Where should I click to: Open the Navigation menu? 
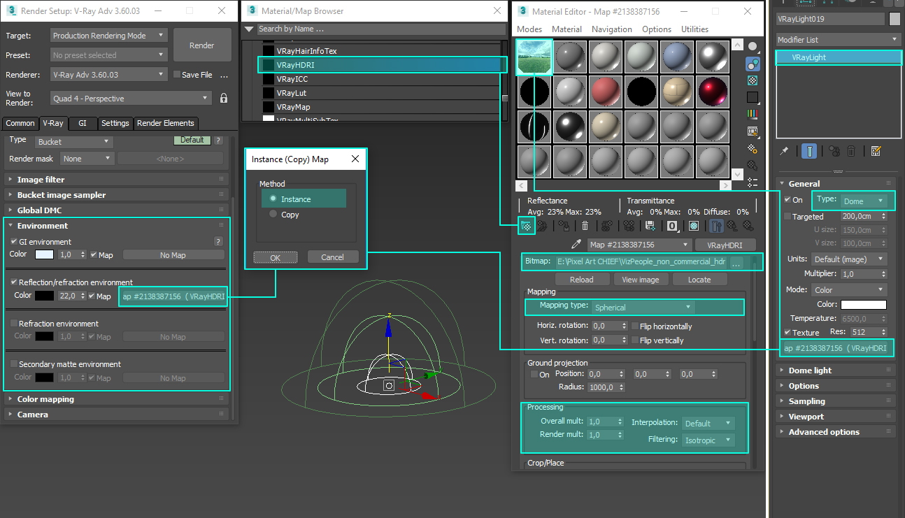tap(612, 29)
